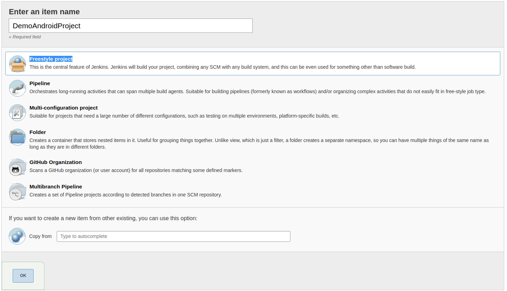
Task: Click the Folder icon
Action: [x=17, y=137]
